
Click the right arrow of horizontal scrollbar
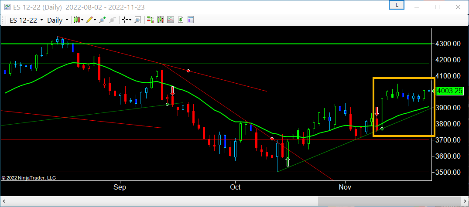pyautogui.click(x=464, y=202)
